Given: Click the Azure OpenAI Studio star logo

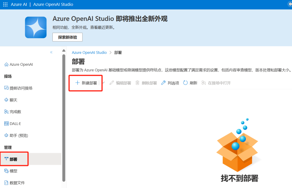Looking at the screenshot, I should coord(36,27).
